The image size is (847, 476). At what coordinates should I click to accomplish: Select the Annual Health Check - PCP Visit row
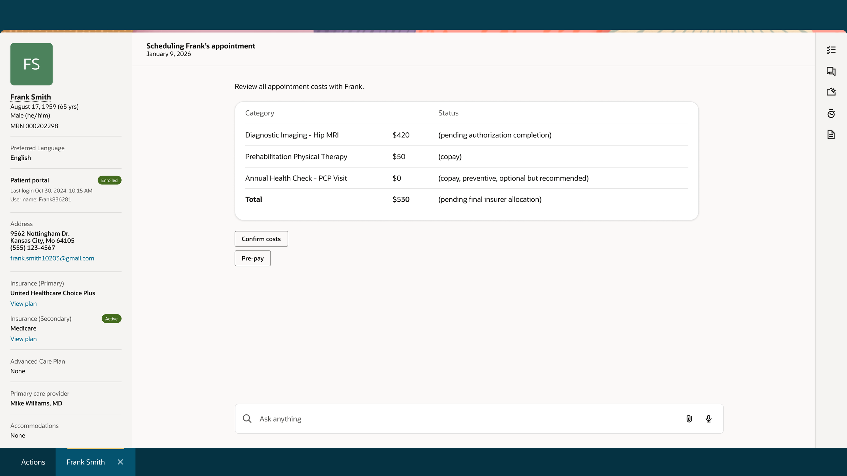click(467, 178)
